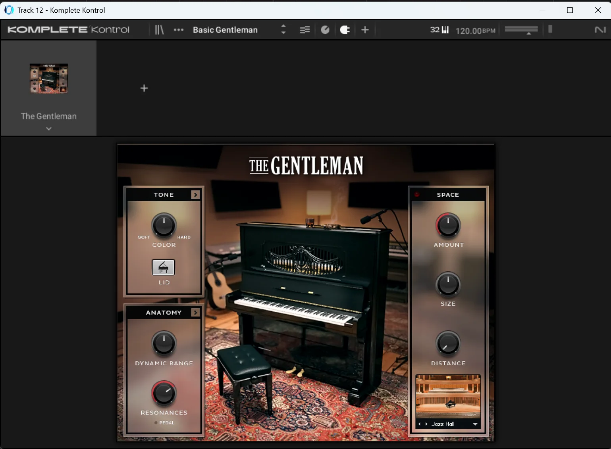Click the ANATOMY panel header
Viewport: 611px width, 449px height.
coord(164,313)
